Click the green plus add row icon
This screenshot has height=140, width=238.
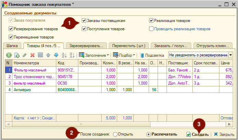[x=9, y=55]
